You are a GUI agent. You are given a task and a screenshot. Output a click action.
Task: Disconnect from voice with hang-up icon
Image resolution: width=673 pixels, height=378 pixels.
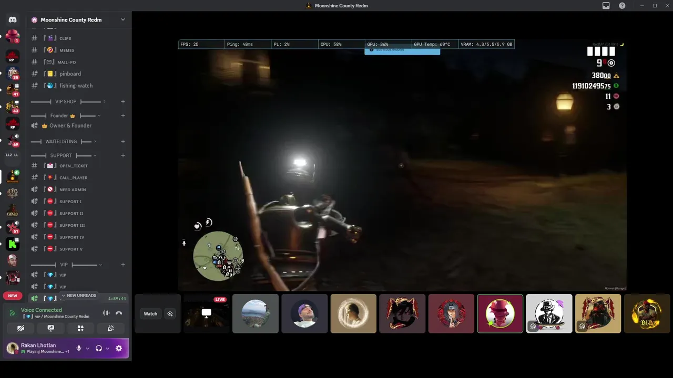[119, 313]
